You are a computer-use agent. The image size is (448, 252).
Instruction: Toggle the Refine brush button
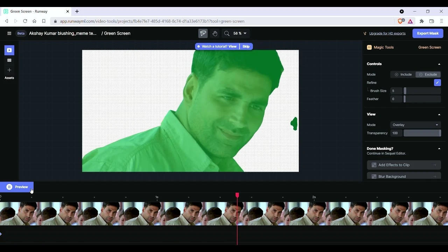(437, 83)
